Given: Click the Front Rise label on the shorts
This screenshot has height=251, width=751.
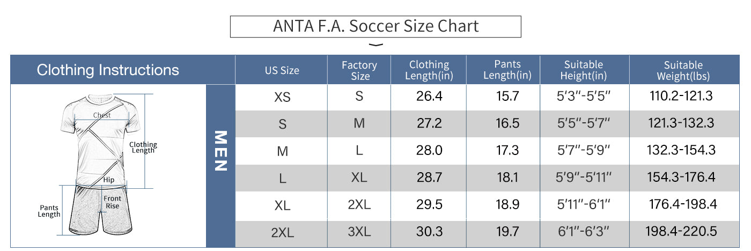Looking at the screenshot, I should pyautogui.click(x=112, y=202).
